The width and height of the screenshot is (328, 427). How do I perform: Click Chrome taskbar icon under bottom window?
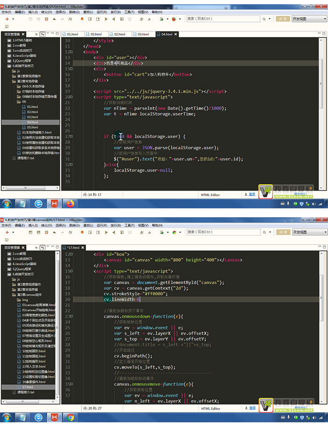[x=70, y=417]
